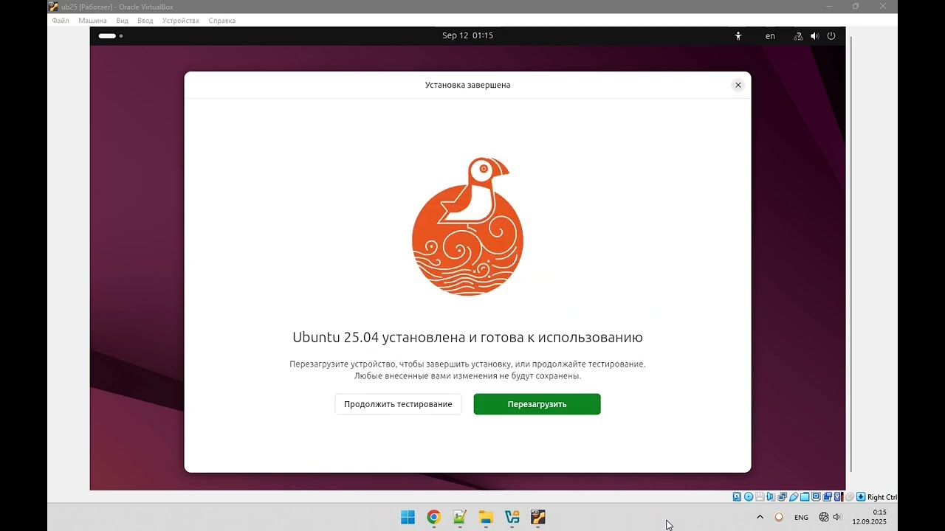Viewport: 945px width, 531px height.
Task: Click the Right Ctrl host key label
Action: pos(882,497)
